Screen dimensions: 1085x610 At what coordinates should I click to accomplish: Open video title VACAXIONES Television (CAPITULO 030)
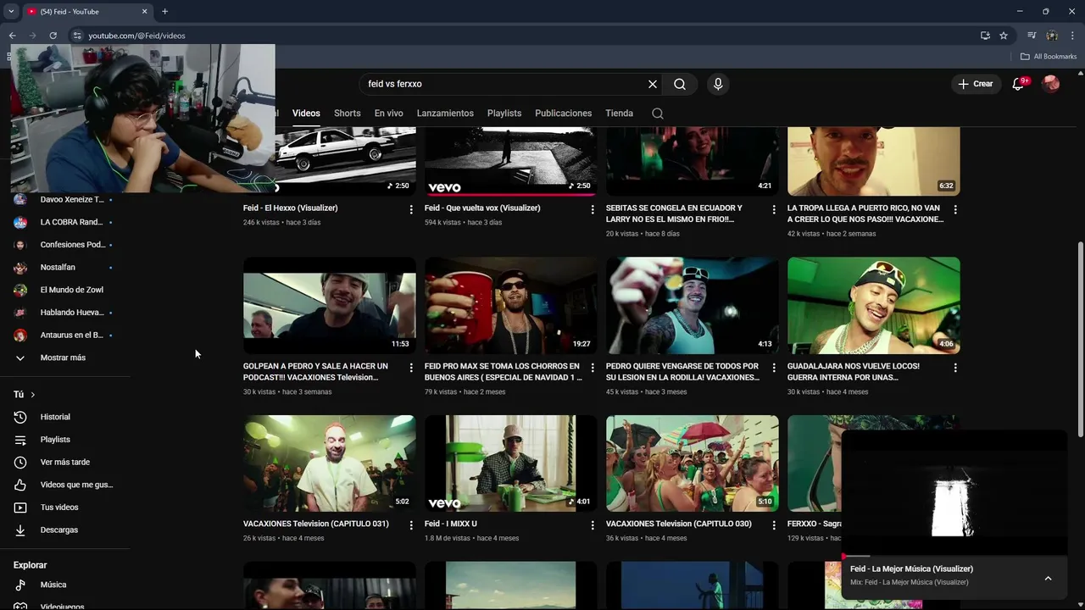[679, 524]
